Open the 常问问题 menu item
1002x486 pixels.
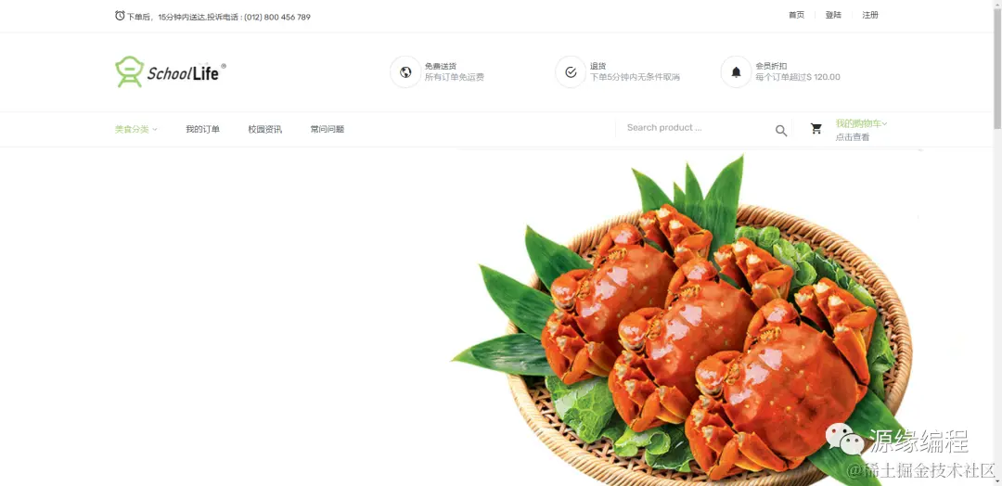[328, 129]
